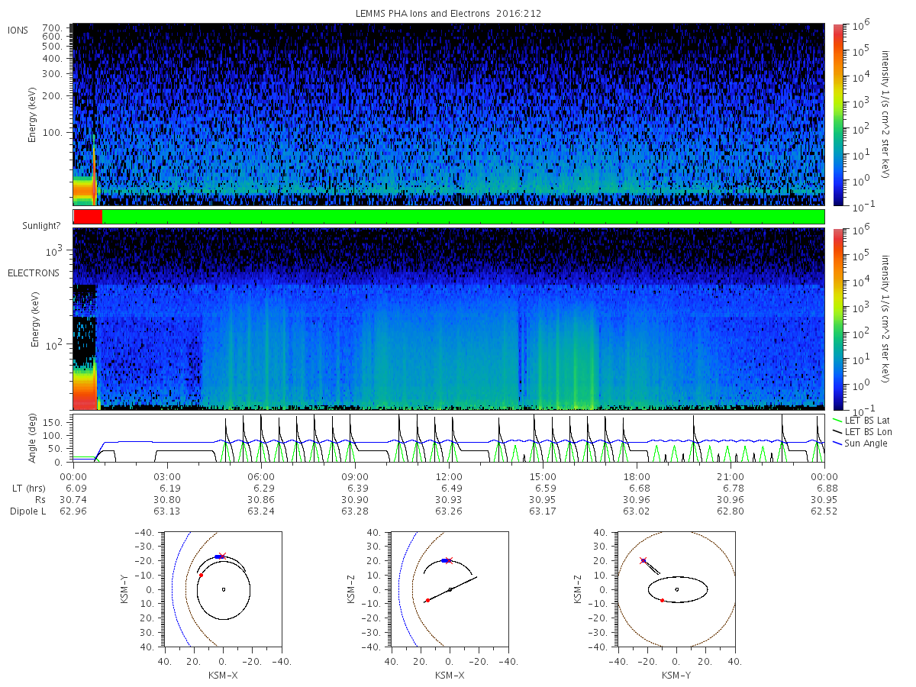
Task: Click the Dipole L row label
Action: point(27,511)
